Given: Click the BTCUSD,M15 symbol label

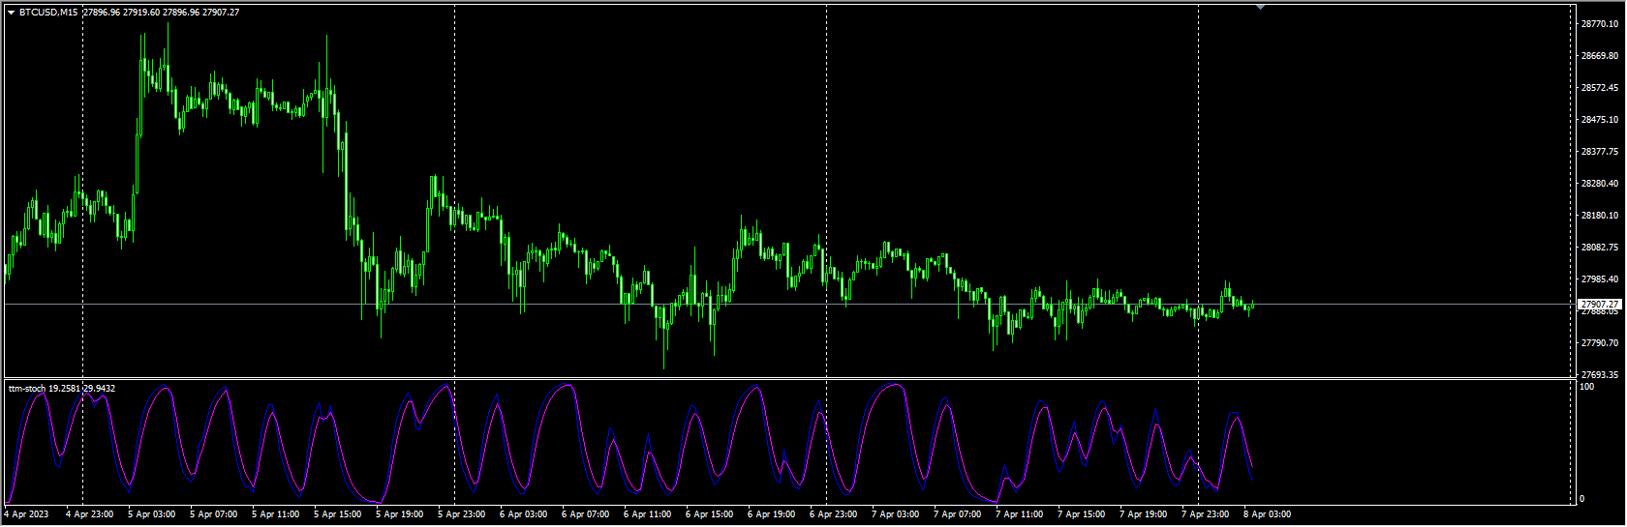Looking at the screenshot, I should pyautogui.click(x=48, y=13).
